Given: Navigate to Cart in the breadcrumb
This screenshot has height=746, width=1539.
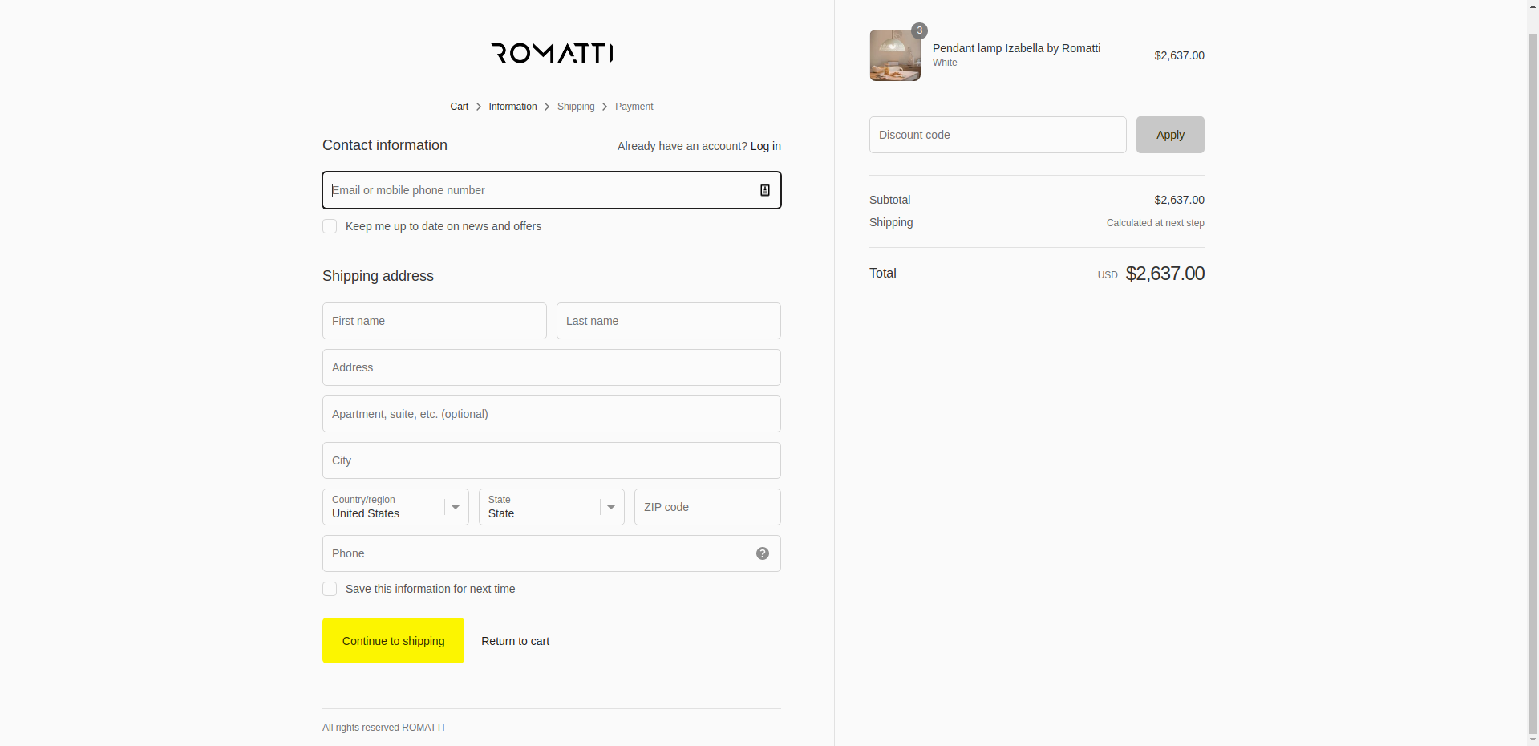Looking at the screenshot, I should tap(458, 107).
